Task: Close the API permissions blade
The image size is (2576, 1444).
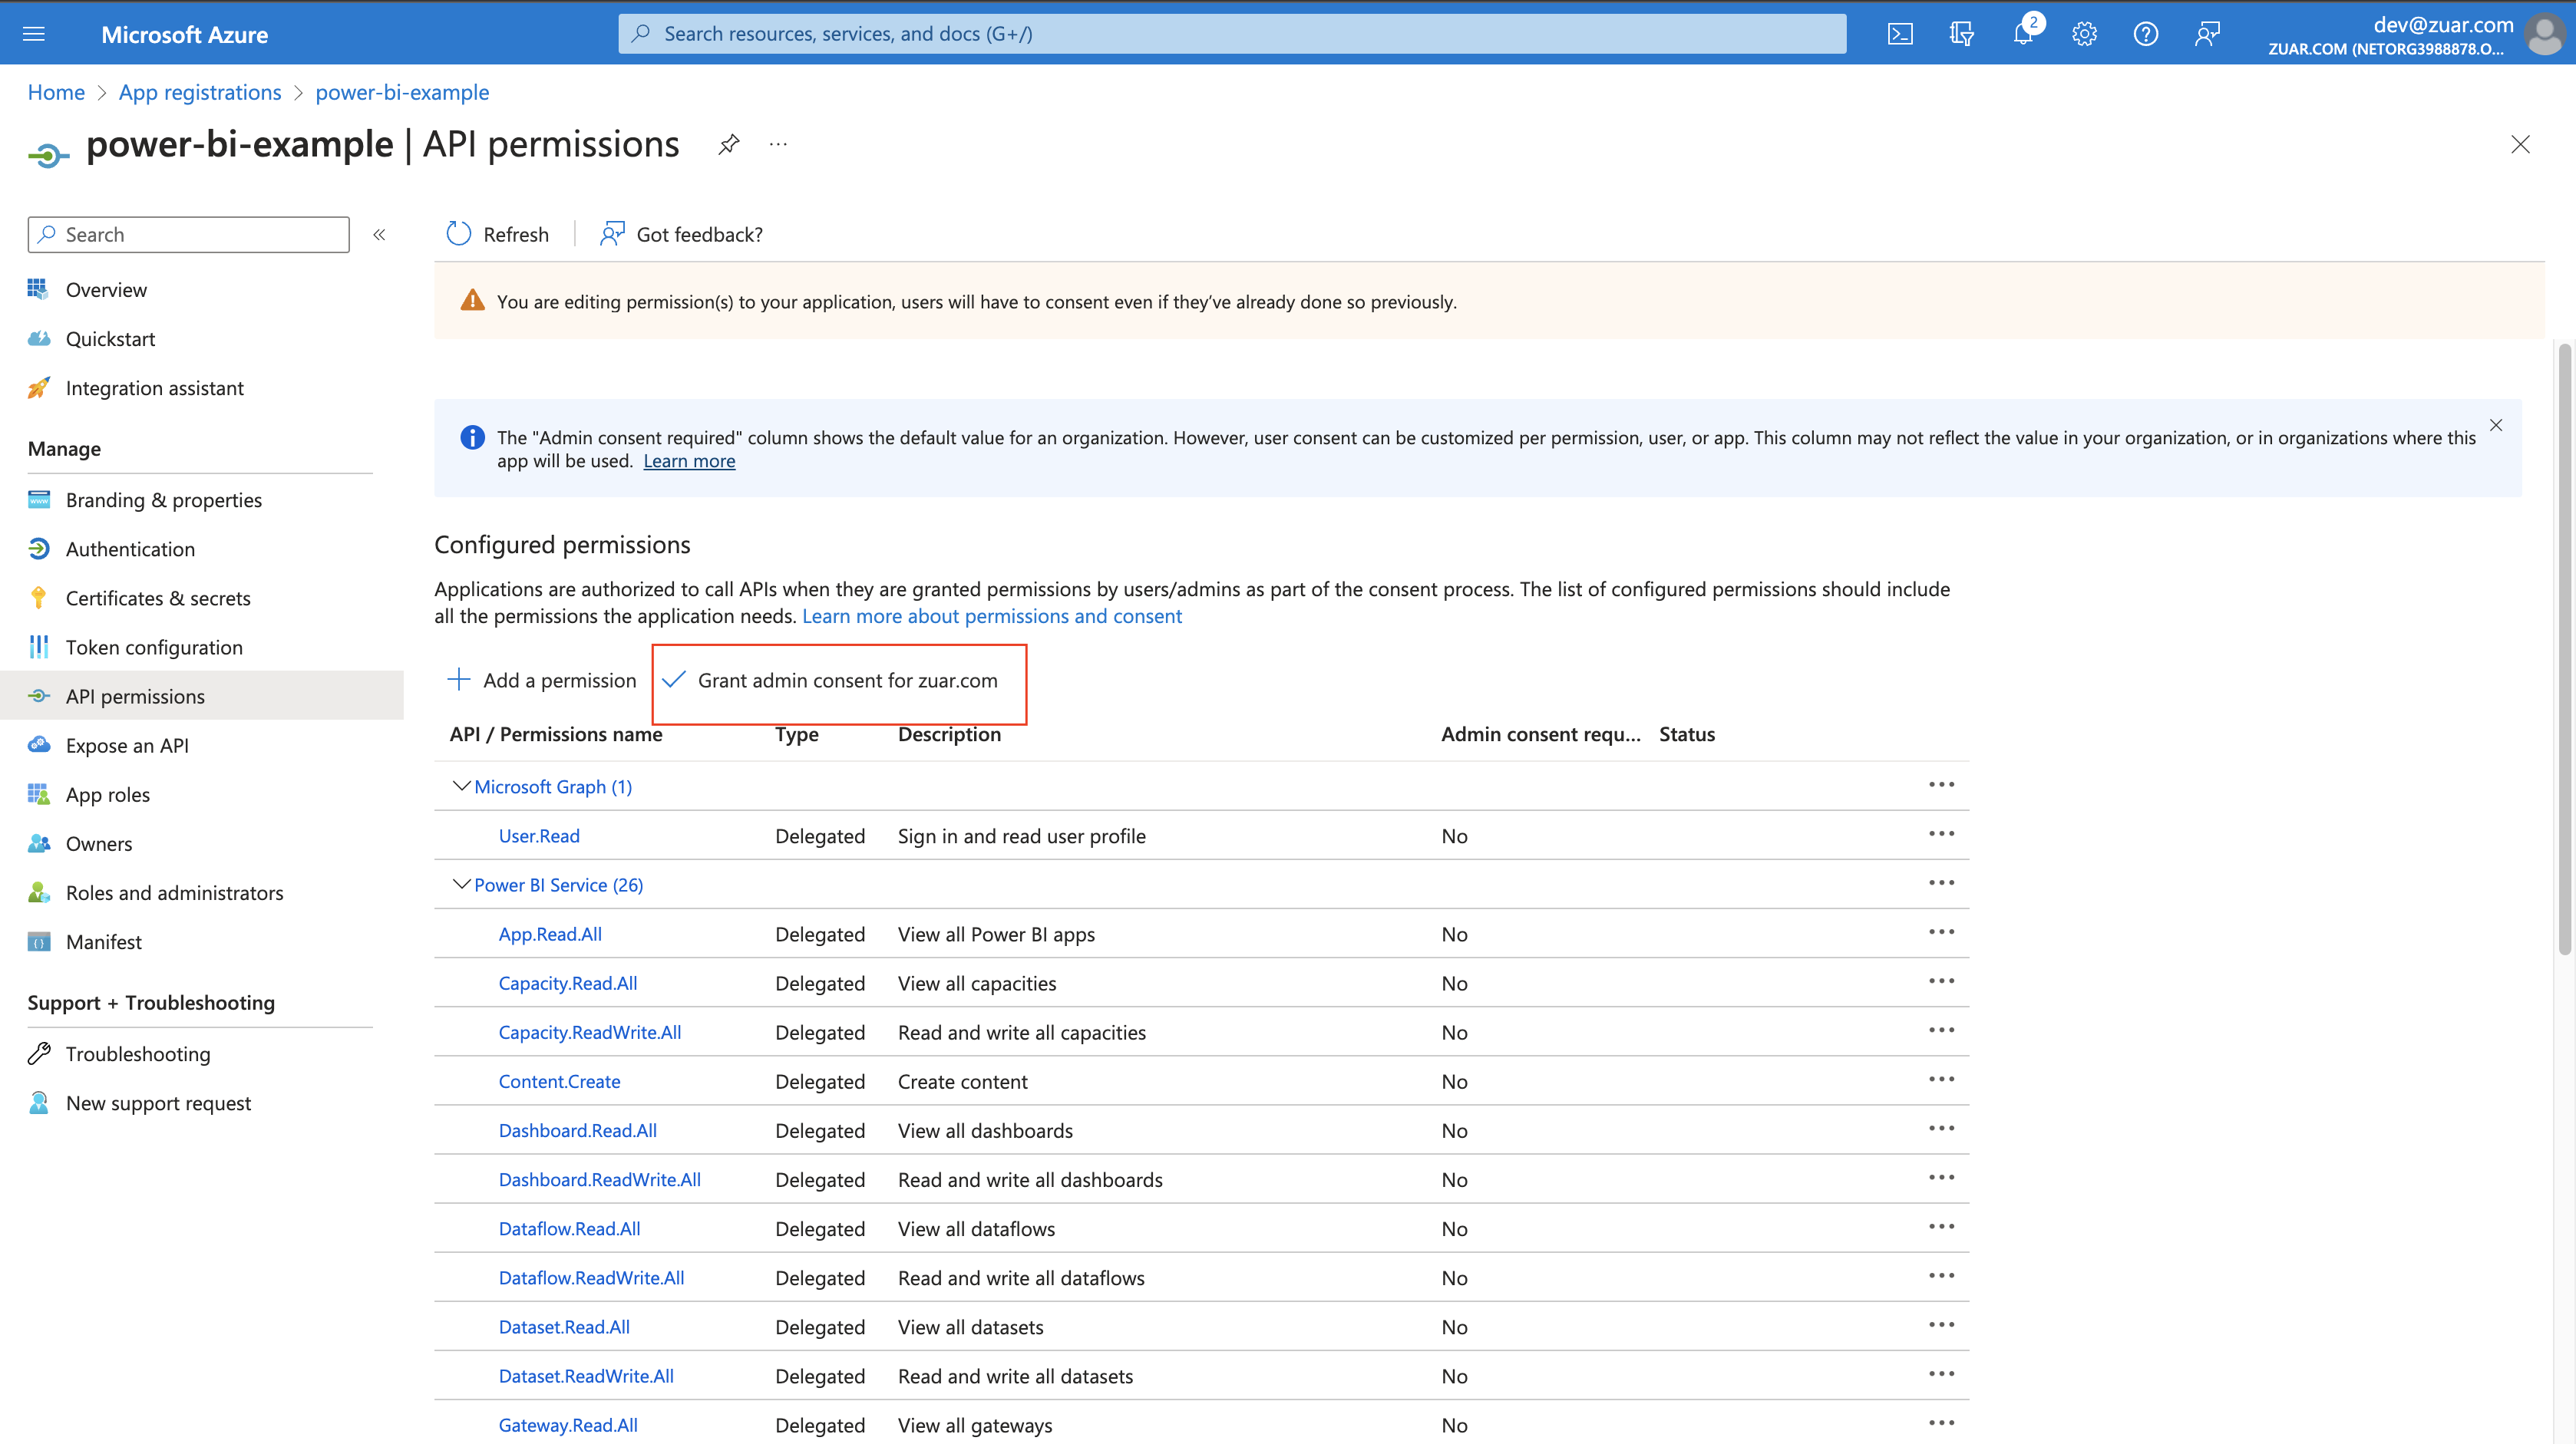Action: pyautogui.click(x=2520, y=144)
